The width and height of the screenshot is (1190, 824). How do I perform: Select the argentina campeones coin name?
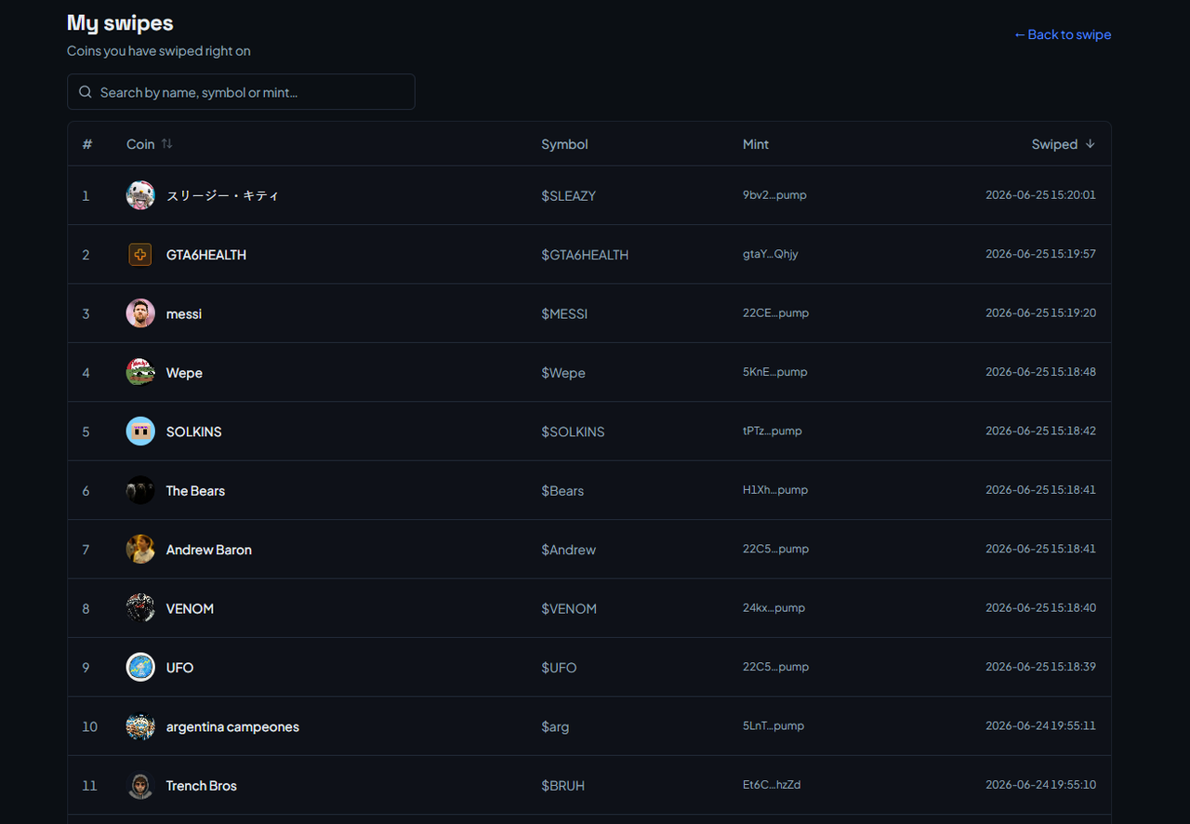pyautogui.click(x=232, y=727)
